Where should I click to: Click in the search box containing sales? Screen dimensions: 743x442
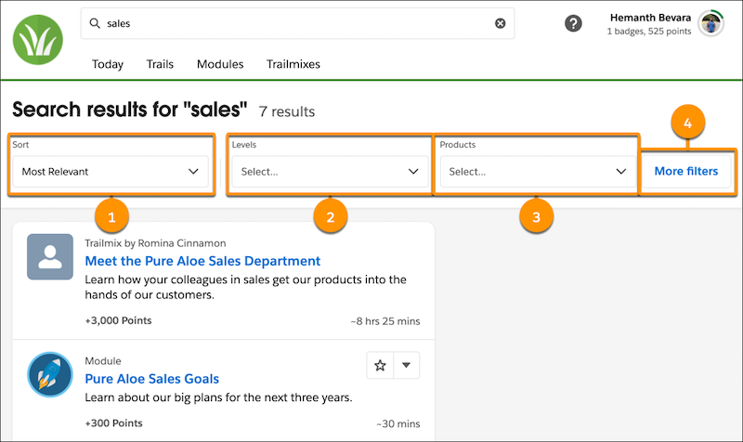click(x=297, y=23)
